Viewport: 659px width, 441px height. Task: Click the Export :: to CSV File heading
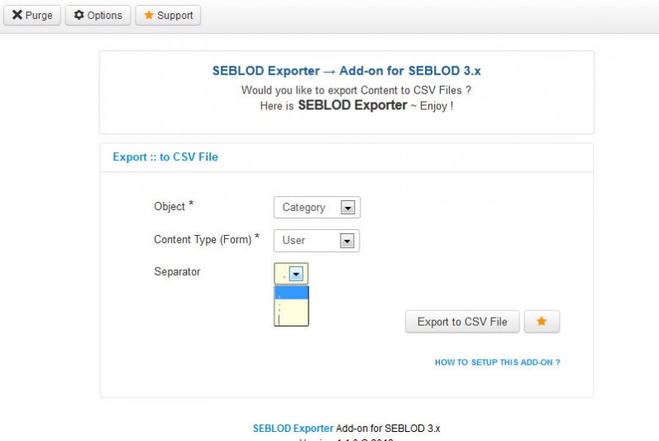tap(165, 157)
